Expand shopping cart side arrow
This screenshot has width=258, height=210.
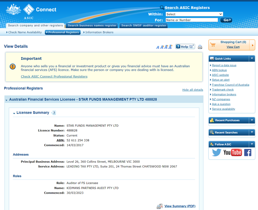pos(253,45)
